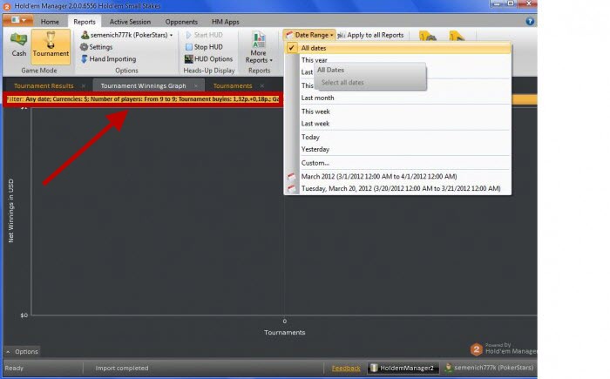Click the Hold'em Manager title bar app icon
The image size is (610, 379).
7,7
